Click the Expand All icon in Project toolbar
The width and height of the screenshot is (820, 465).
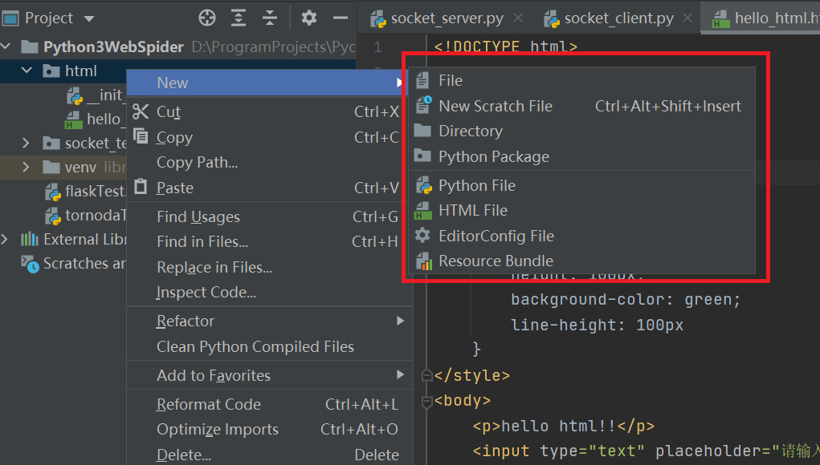[239, 18]
